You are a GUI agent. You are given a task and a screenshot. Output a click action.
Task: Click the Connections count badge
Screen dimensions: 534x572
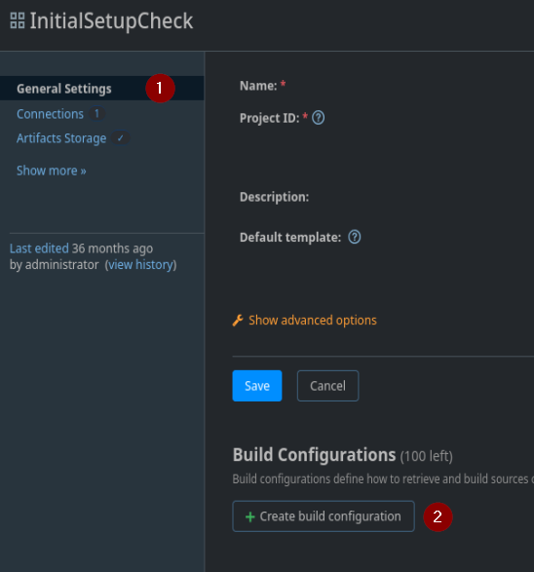(x=96, y=113)
